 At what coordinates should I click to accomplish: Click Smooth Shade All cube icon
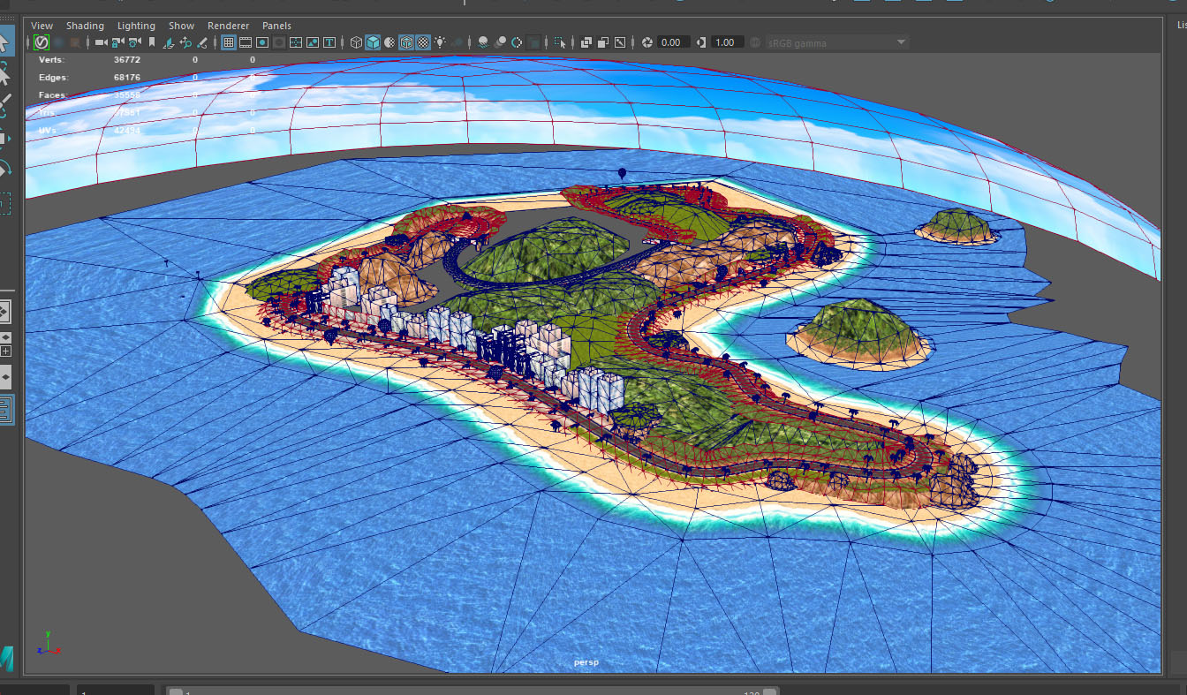[373, 42]
